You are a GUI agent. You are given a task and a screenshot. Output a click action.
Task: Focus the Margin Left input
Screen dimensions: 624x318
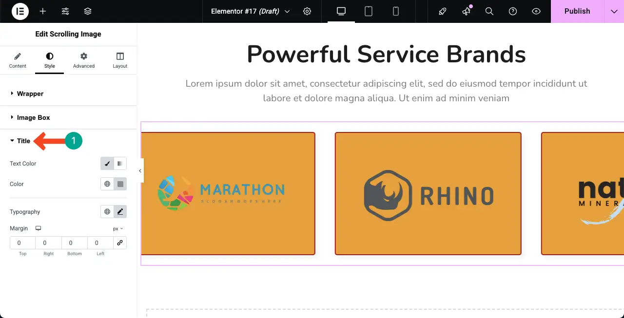(x=100, y=243)
